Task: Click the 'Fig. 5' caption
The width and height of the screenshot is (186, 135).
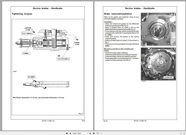Action: click(80, 114)
